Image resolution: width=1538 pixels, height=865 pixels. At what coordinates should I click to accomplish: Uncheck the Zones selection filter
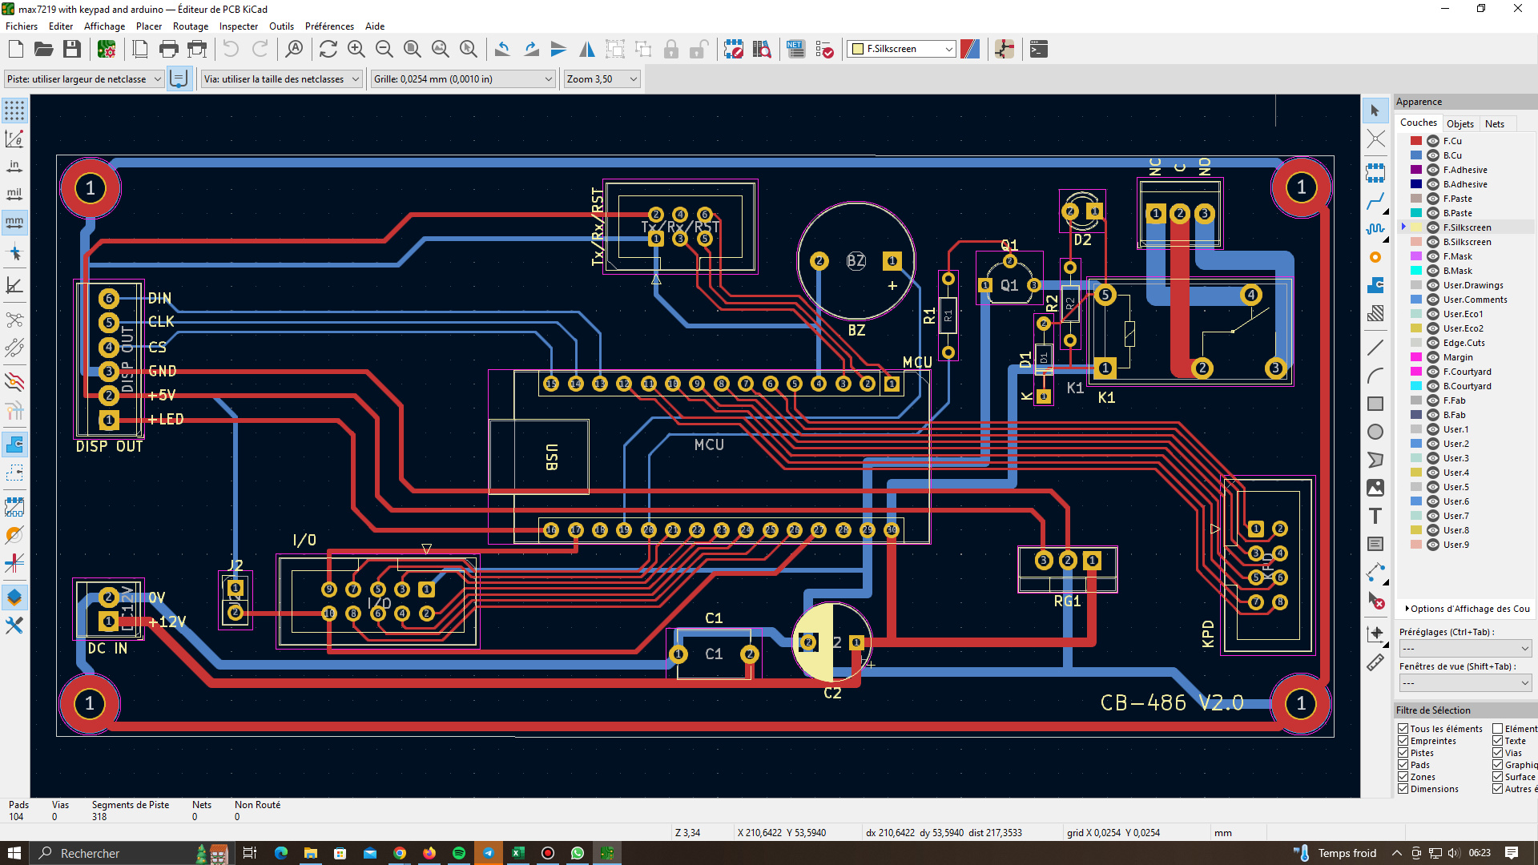[x=1403, y=777]
